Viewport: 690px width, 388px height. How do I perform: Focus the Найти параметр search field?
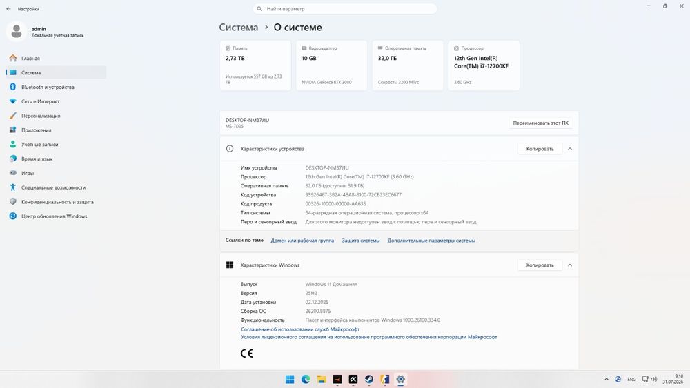click(345, 9)
